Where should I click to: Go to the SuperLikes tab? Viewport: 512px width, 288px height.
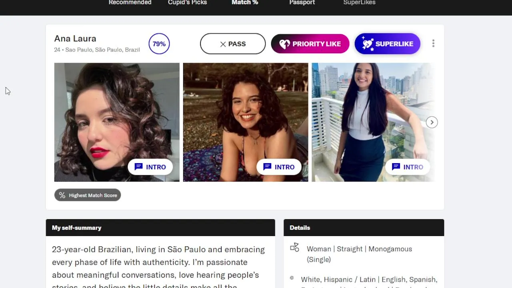pos(359,2)
